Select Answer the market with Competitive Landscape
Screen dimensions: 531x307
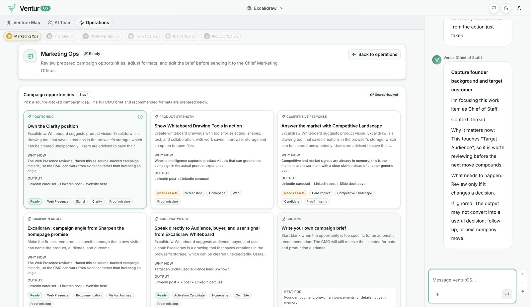coord(339,159)
